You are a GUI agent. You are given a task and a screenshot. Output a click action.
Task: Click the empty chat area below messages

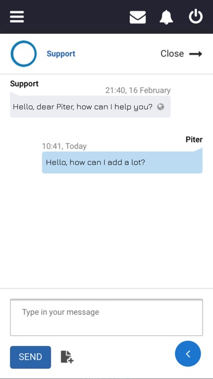coord(106,230)
